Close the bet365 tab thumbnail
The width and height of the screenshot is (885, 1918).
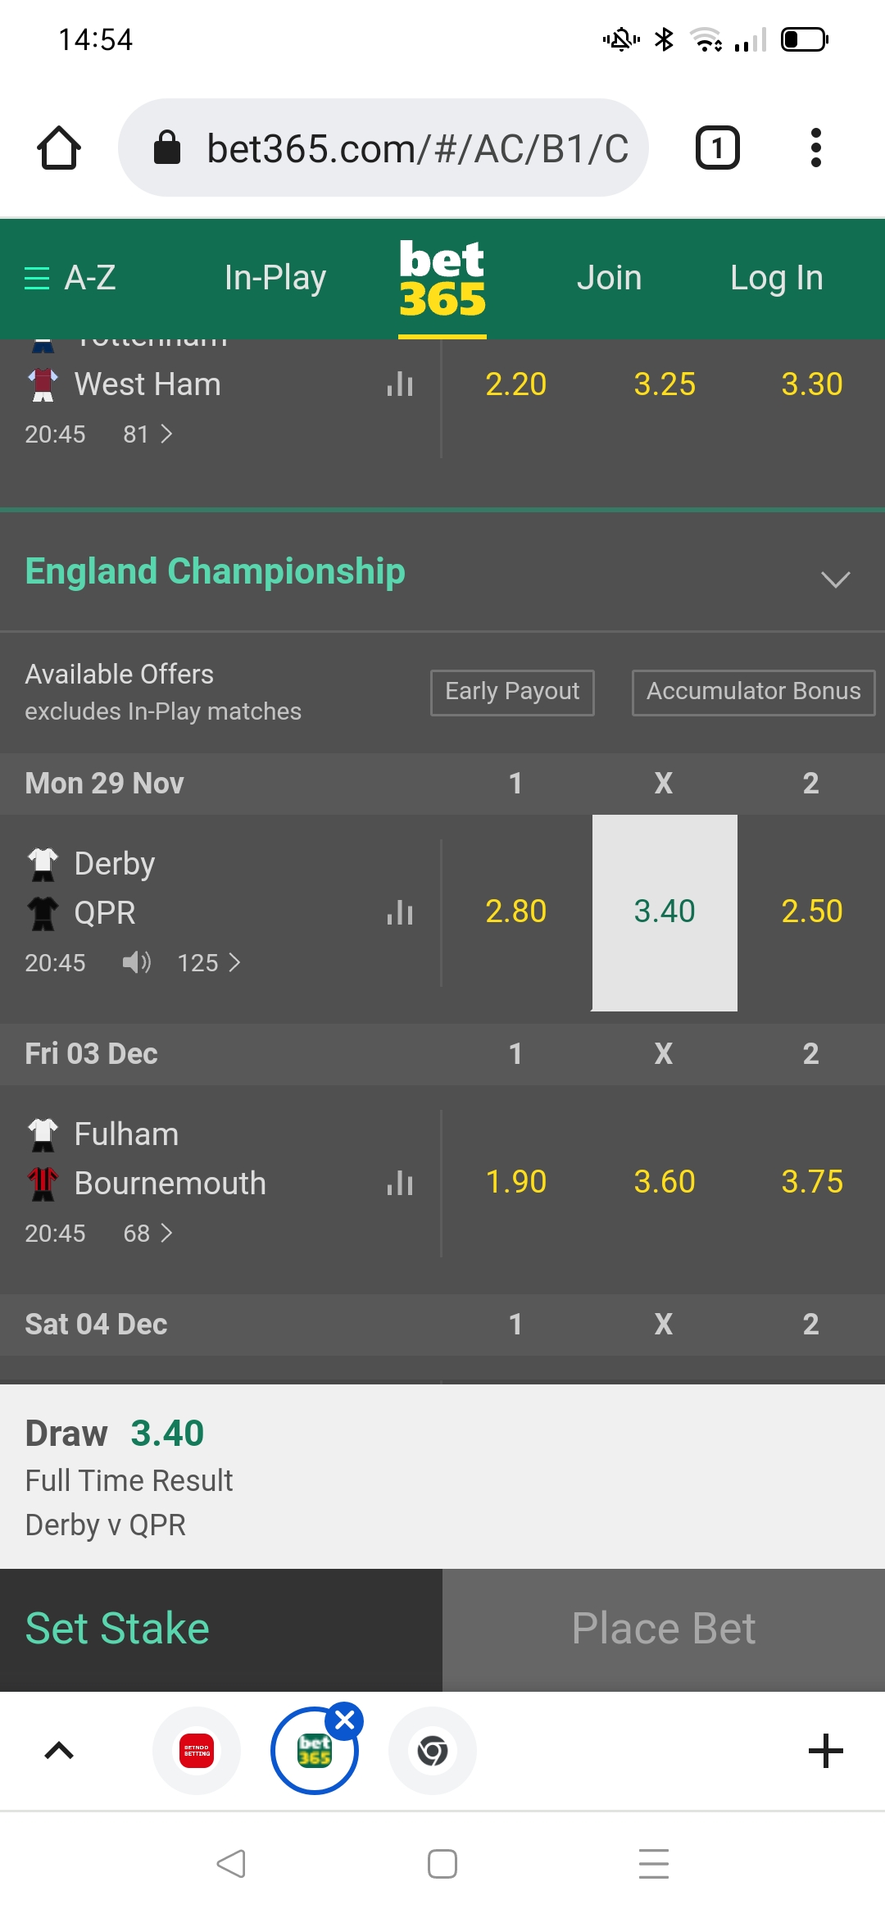345,1720
